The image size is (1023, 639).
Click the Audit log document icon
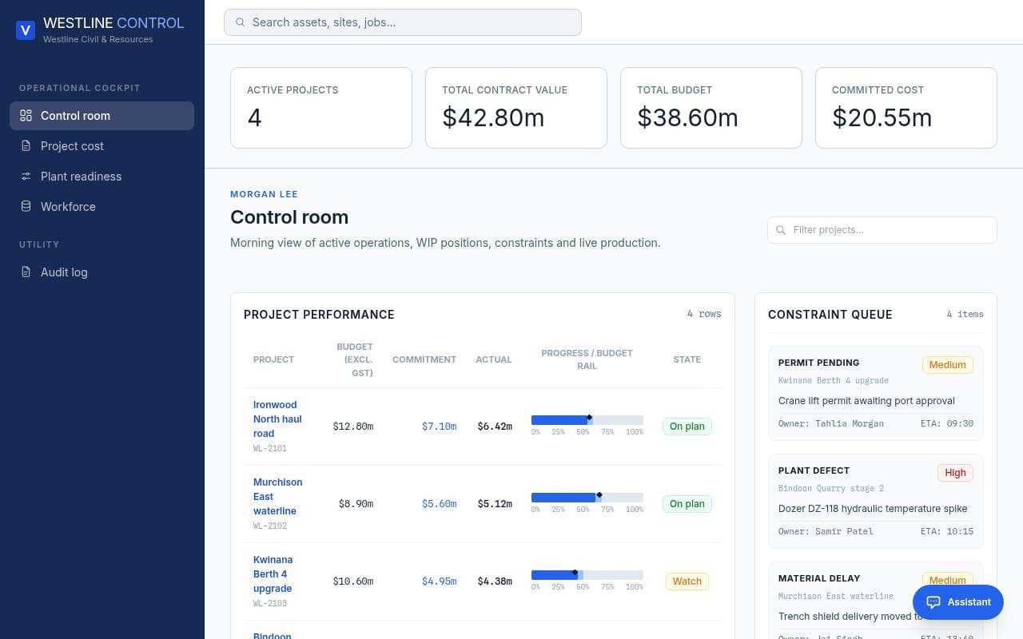26,272
